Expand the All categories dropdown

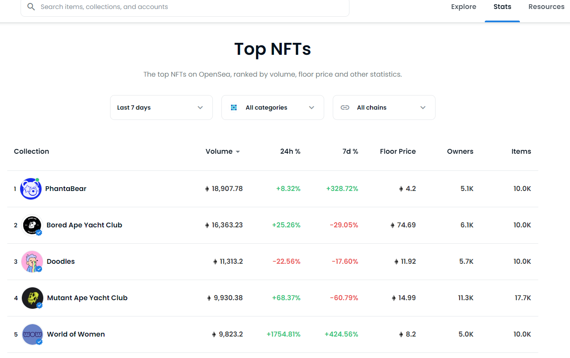pyautogui.click(x=272, y=107)
